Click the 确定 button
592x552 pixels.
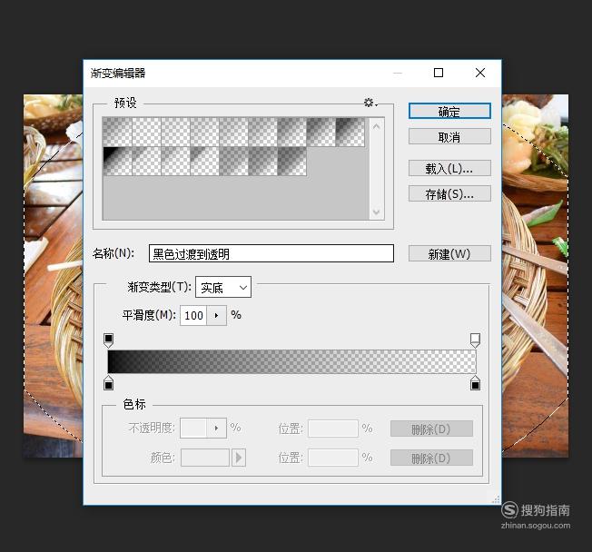449,112
